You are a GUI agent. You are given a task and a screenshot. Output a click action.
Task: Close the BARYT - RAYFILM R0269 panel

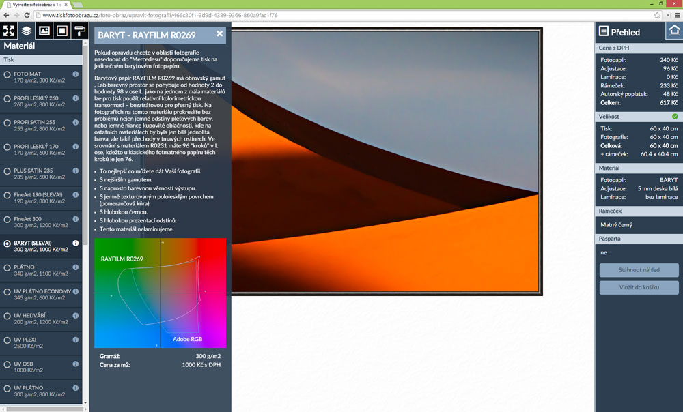click(219, 33)
